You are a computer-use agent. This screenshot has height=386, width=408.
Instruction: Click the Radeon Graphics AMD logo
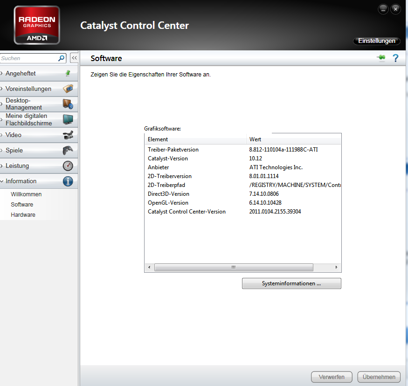tap(37, 25)
